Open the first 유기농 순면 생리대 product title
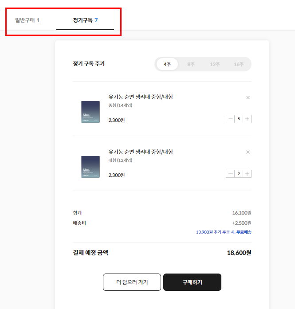This screenshot has width=295, height=309. 141,97
